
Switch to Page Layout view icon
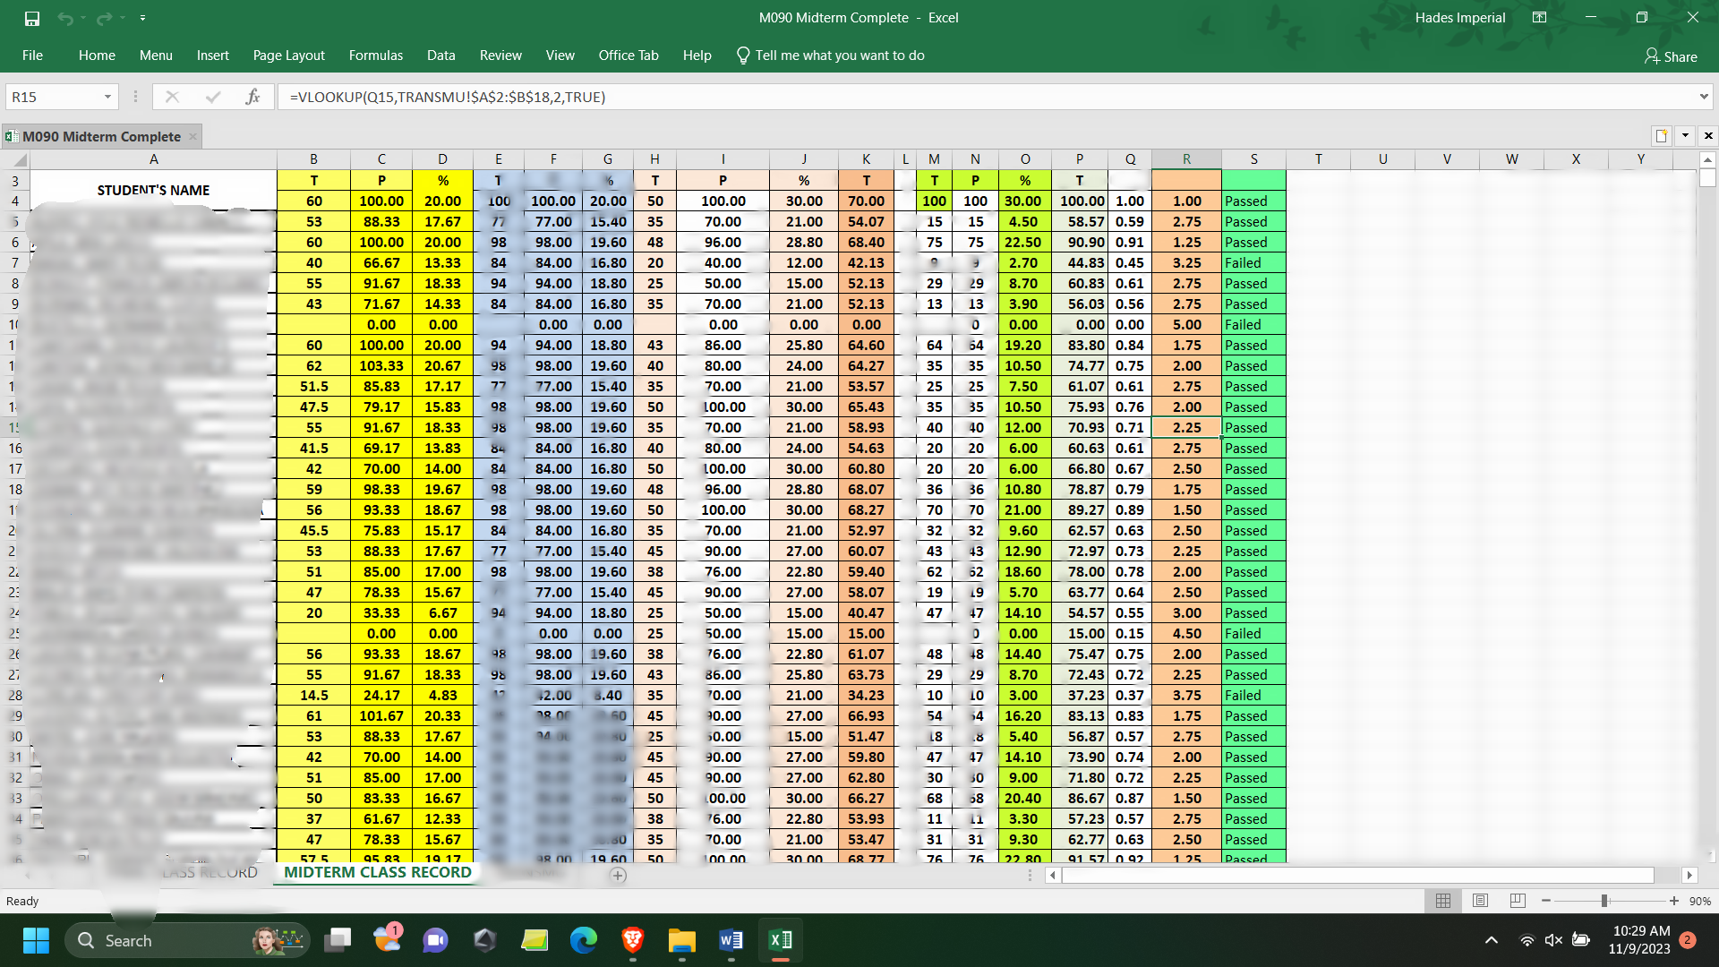point(1480,901)
